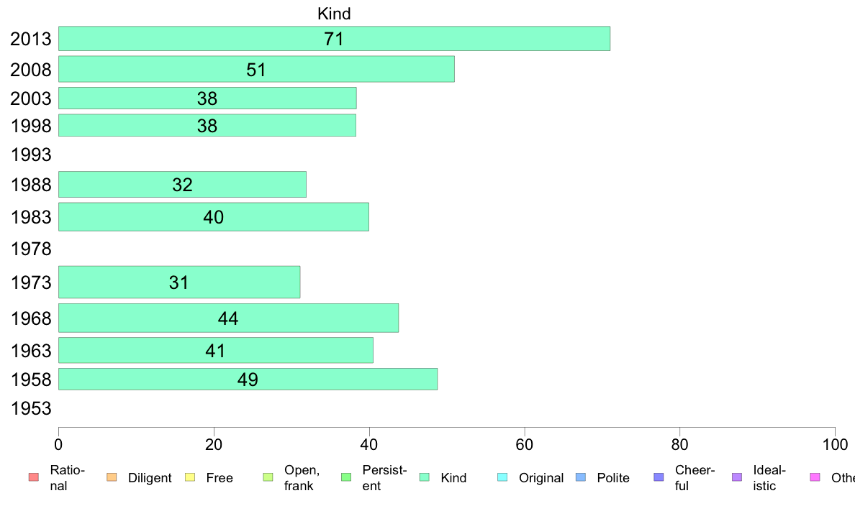Click the 1958 bar showing 49

pyautogui.click(x=248, y=379)
